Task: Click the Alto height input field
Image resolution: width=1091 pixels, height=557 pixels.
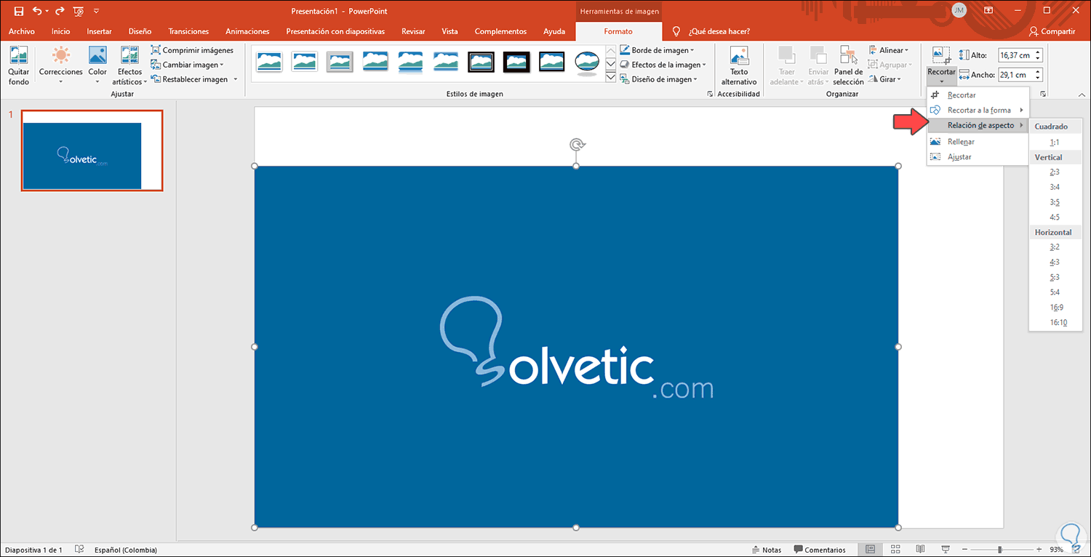Action: pos(1015,55)
